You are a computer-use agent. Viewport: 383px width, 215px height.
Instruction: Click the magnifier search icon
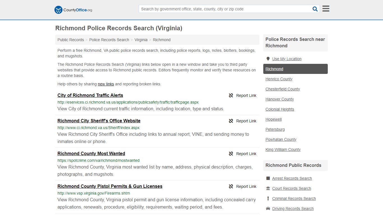315,9
